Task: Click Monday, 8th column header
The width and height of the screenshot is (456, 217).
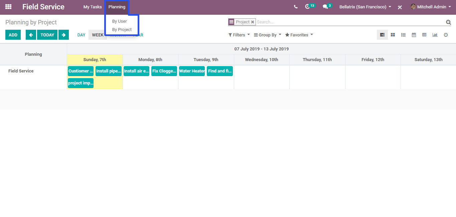Action: 150,60
